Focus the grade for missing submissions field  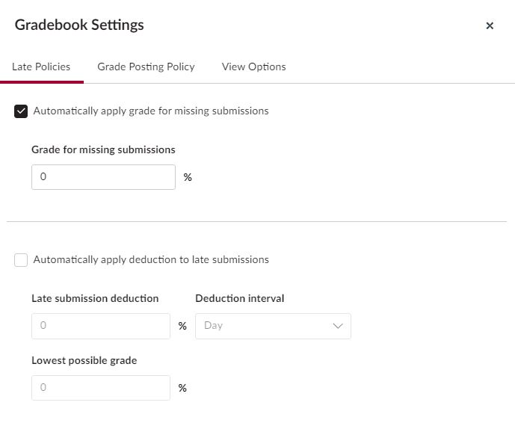click(x=103, y=177)
